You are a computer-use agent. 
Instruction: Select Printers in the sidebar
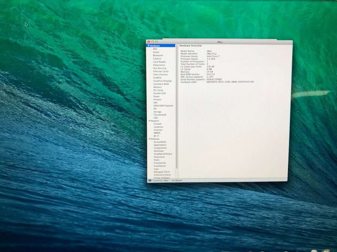click(x=157, y=99)
